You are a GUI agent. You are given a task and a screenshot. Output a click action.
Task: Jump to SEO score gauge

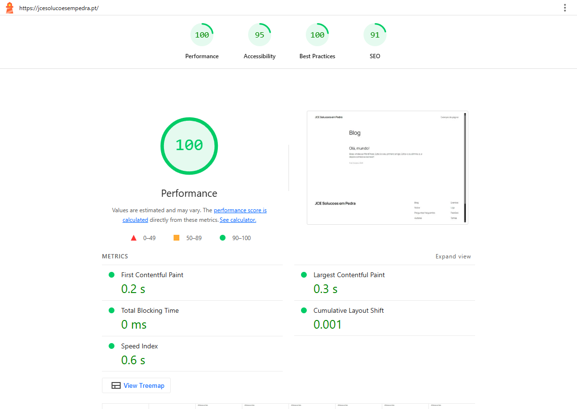375,41
